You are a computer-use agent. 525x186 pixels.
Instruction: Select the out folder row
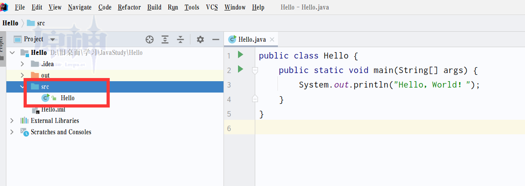click(115, 75)
